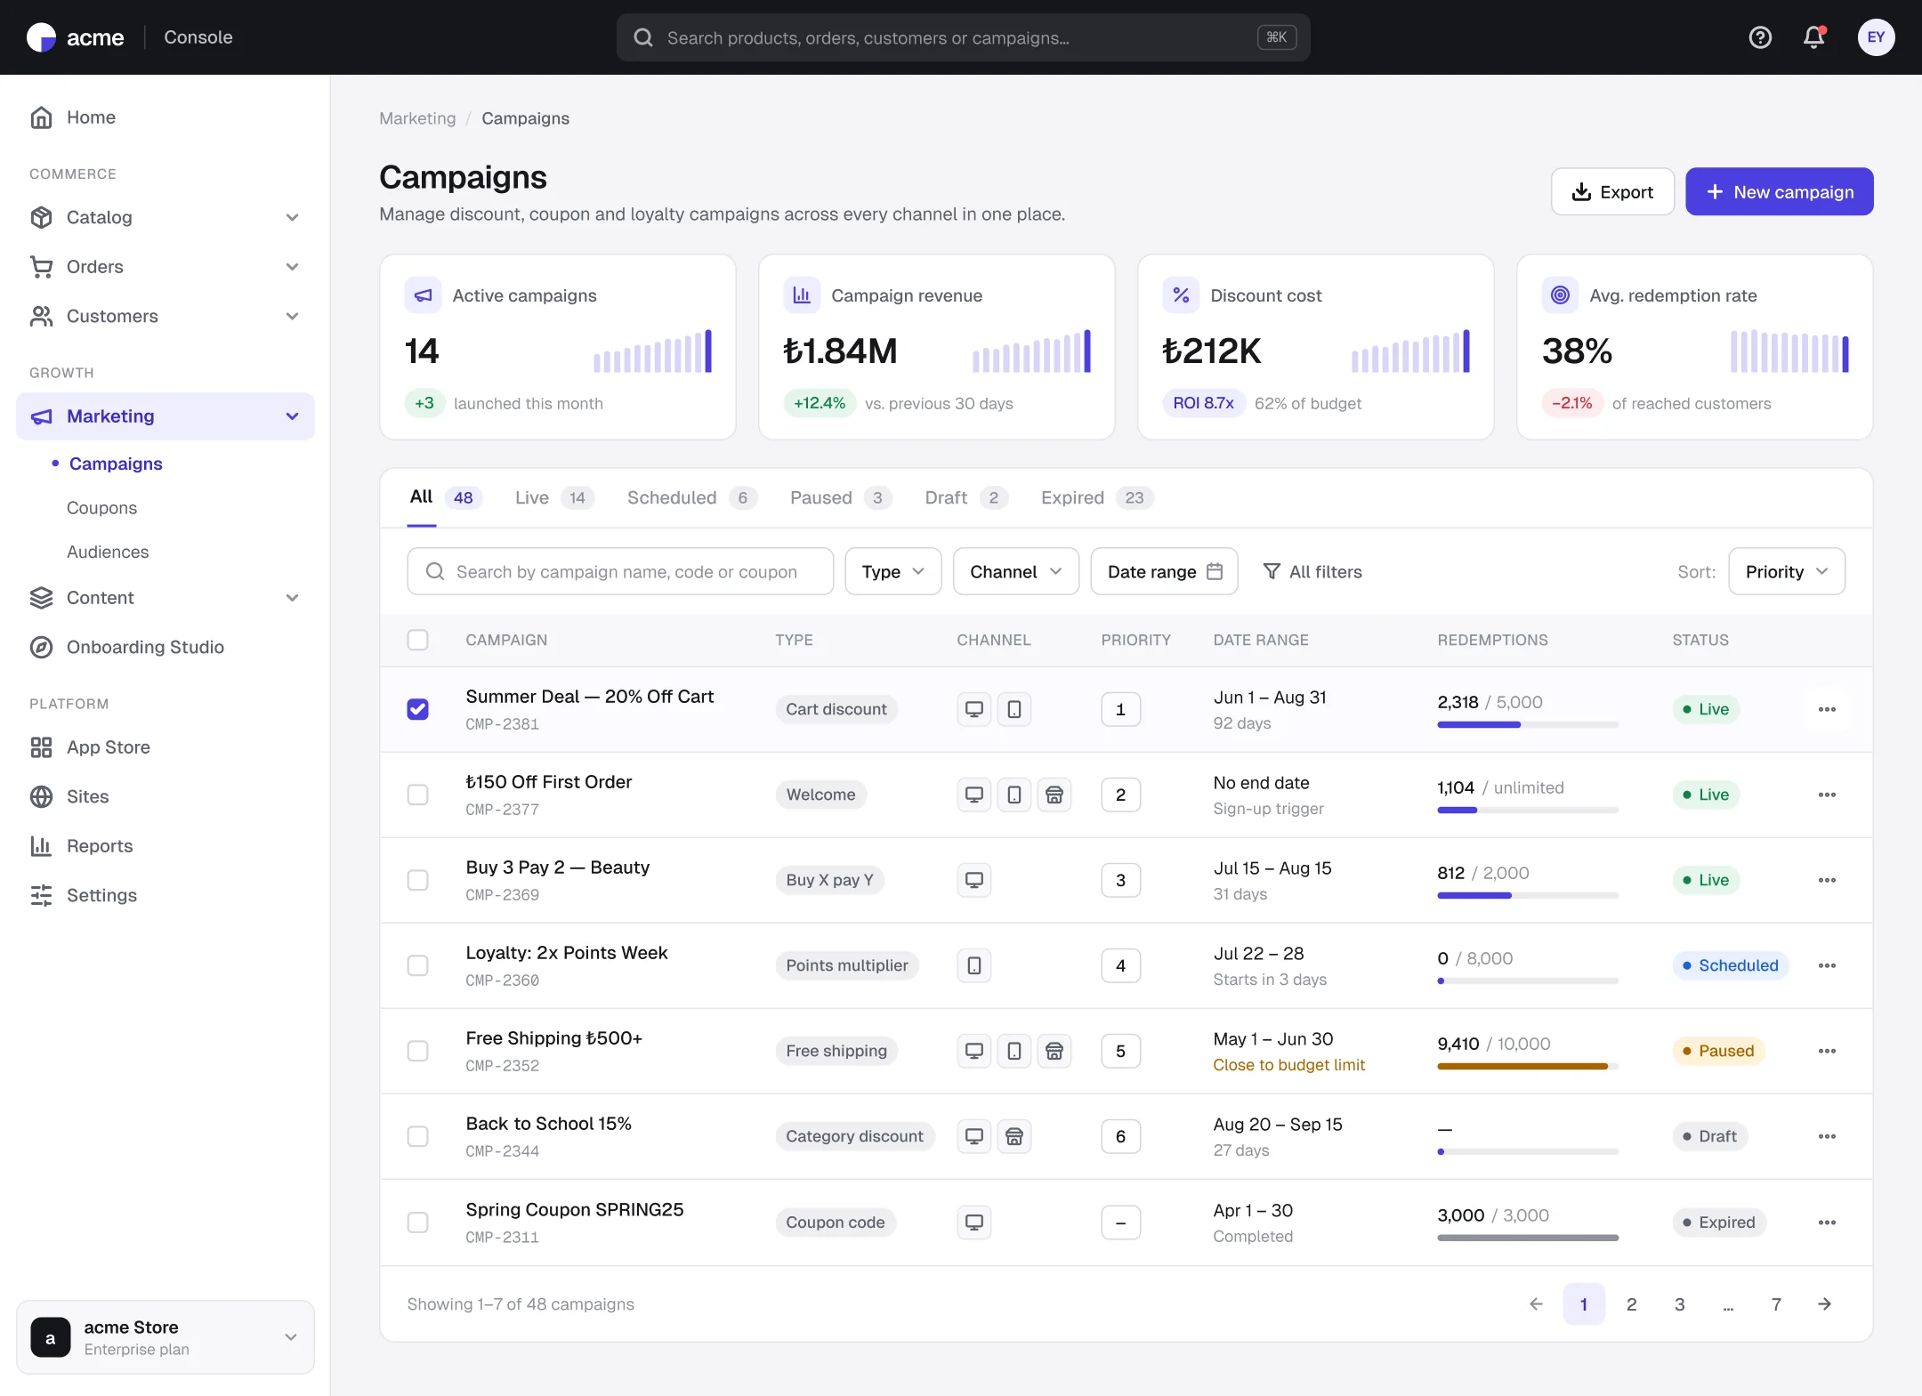
Task: Focus the campaign name search field
Action: click(620, 571)
